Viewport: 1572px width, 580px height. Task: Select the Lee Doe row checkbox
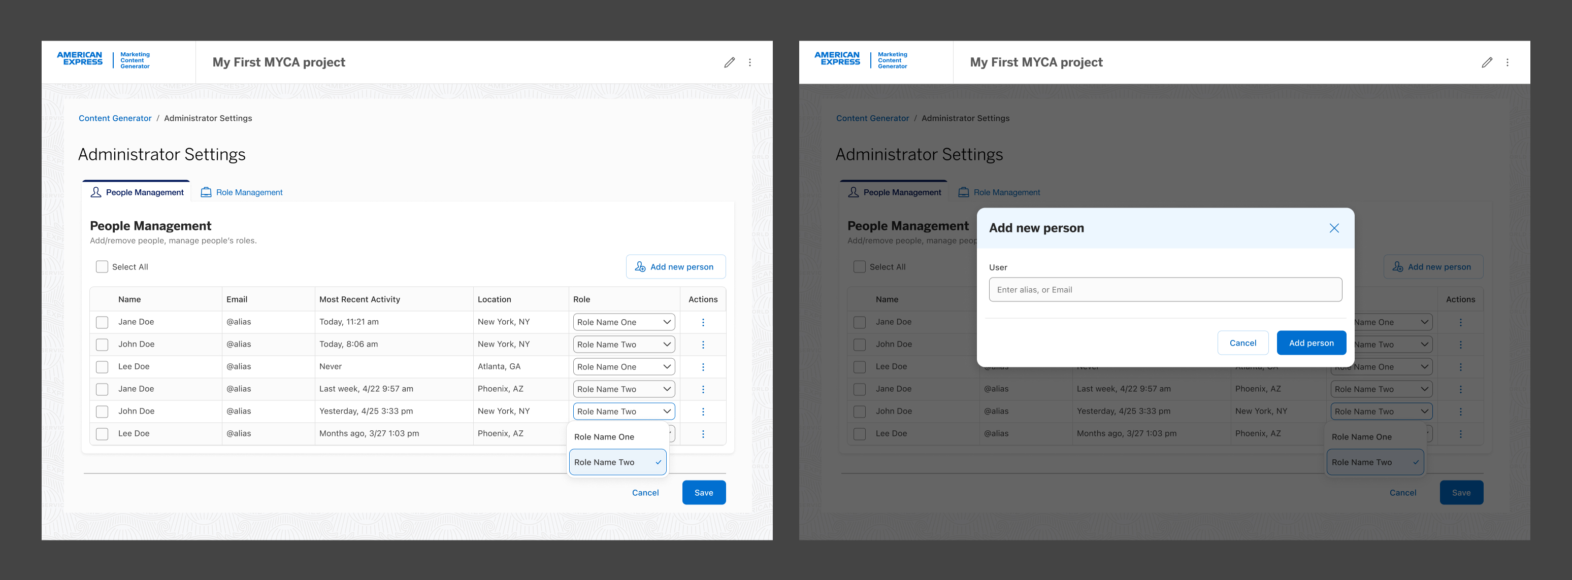point(102,366)
